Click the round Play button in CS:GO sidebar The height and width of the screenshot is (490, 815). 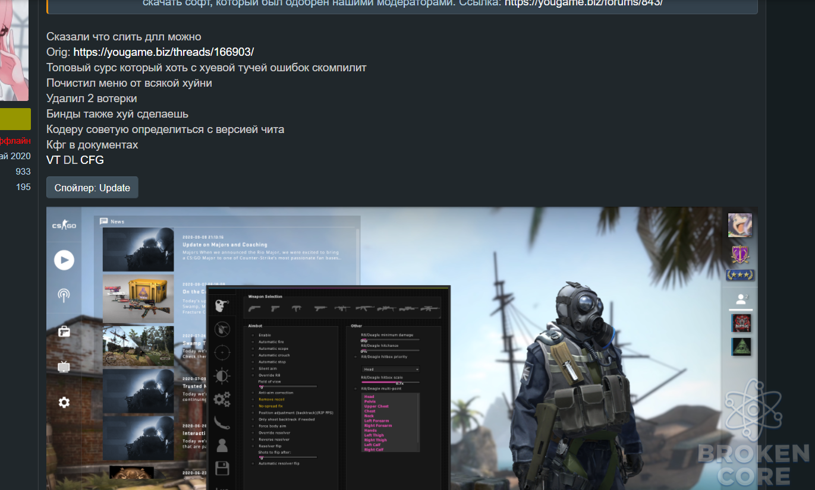click(64, 260)
